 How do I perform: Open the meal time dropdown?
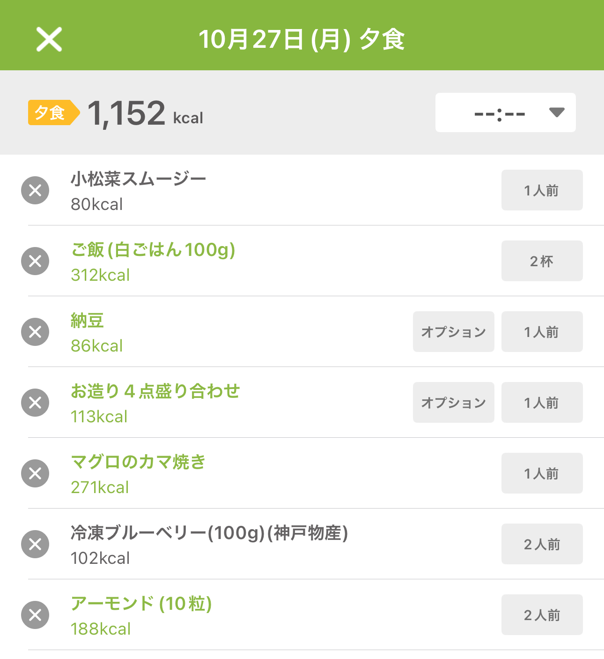coord(505,112)
